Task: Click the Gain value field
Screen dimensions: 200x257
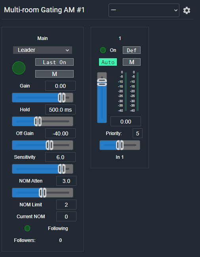Action: pyautogui.click(x=60, y=86)
